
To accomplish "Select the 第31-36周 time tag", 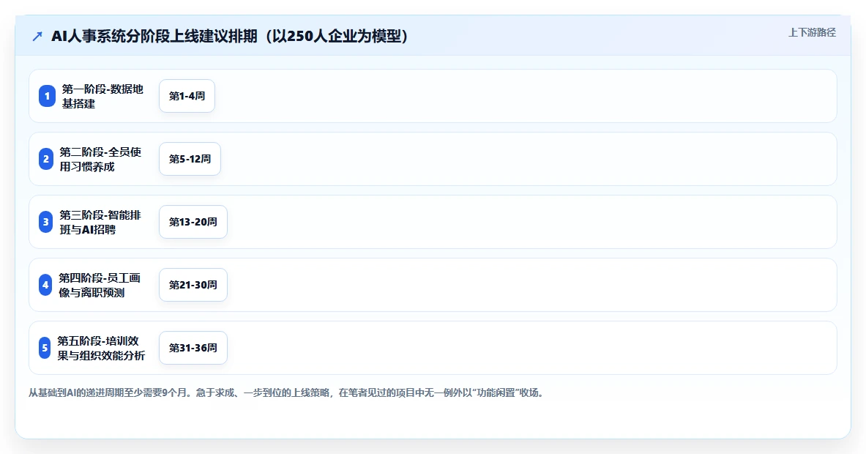I will pos(193,348).
